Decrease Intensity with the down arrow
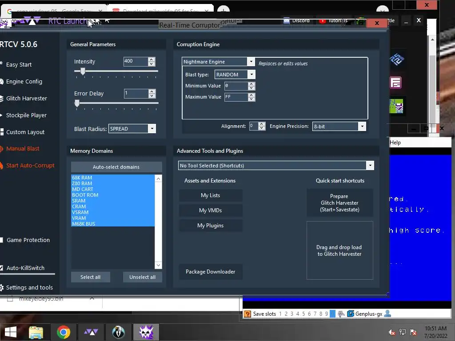Viewport: 455px width, 341px height. click(152, 64)
